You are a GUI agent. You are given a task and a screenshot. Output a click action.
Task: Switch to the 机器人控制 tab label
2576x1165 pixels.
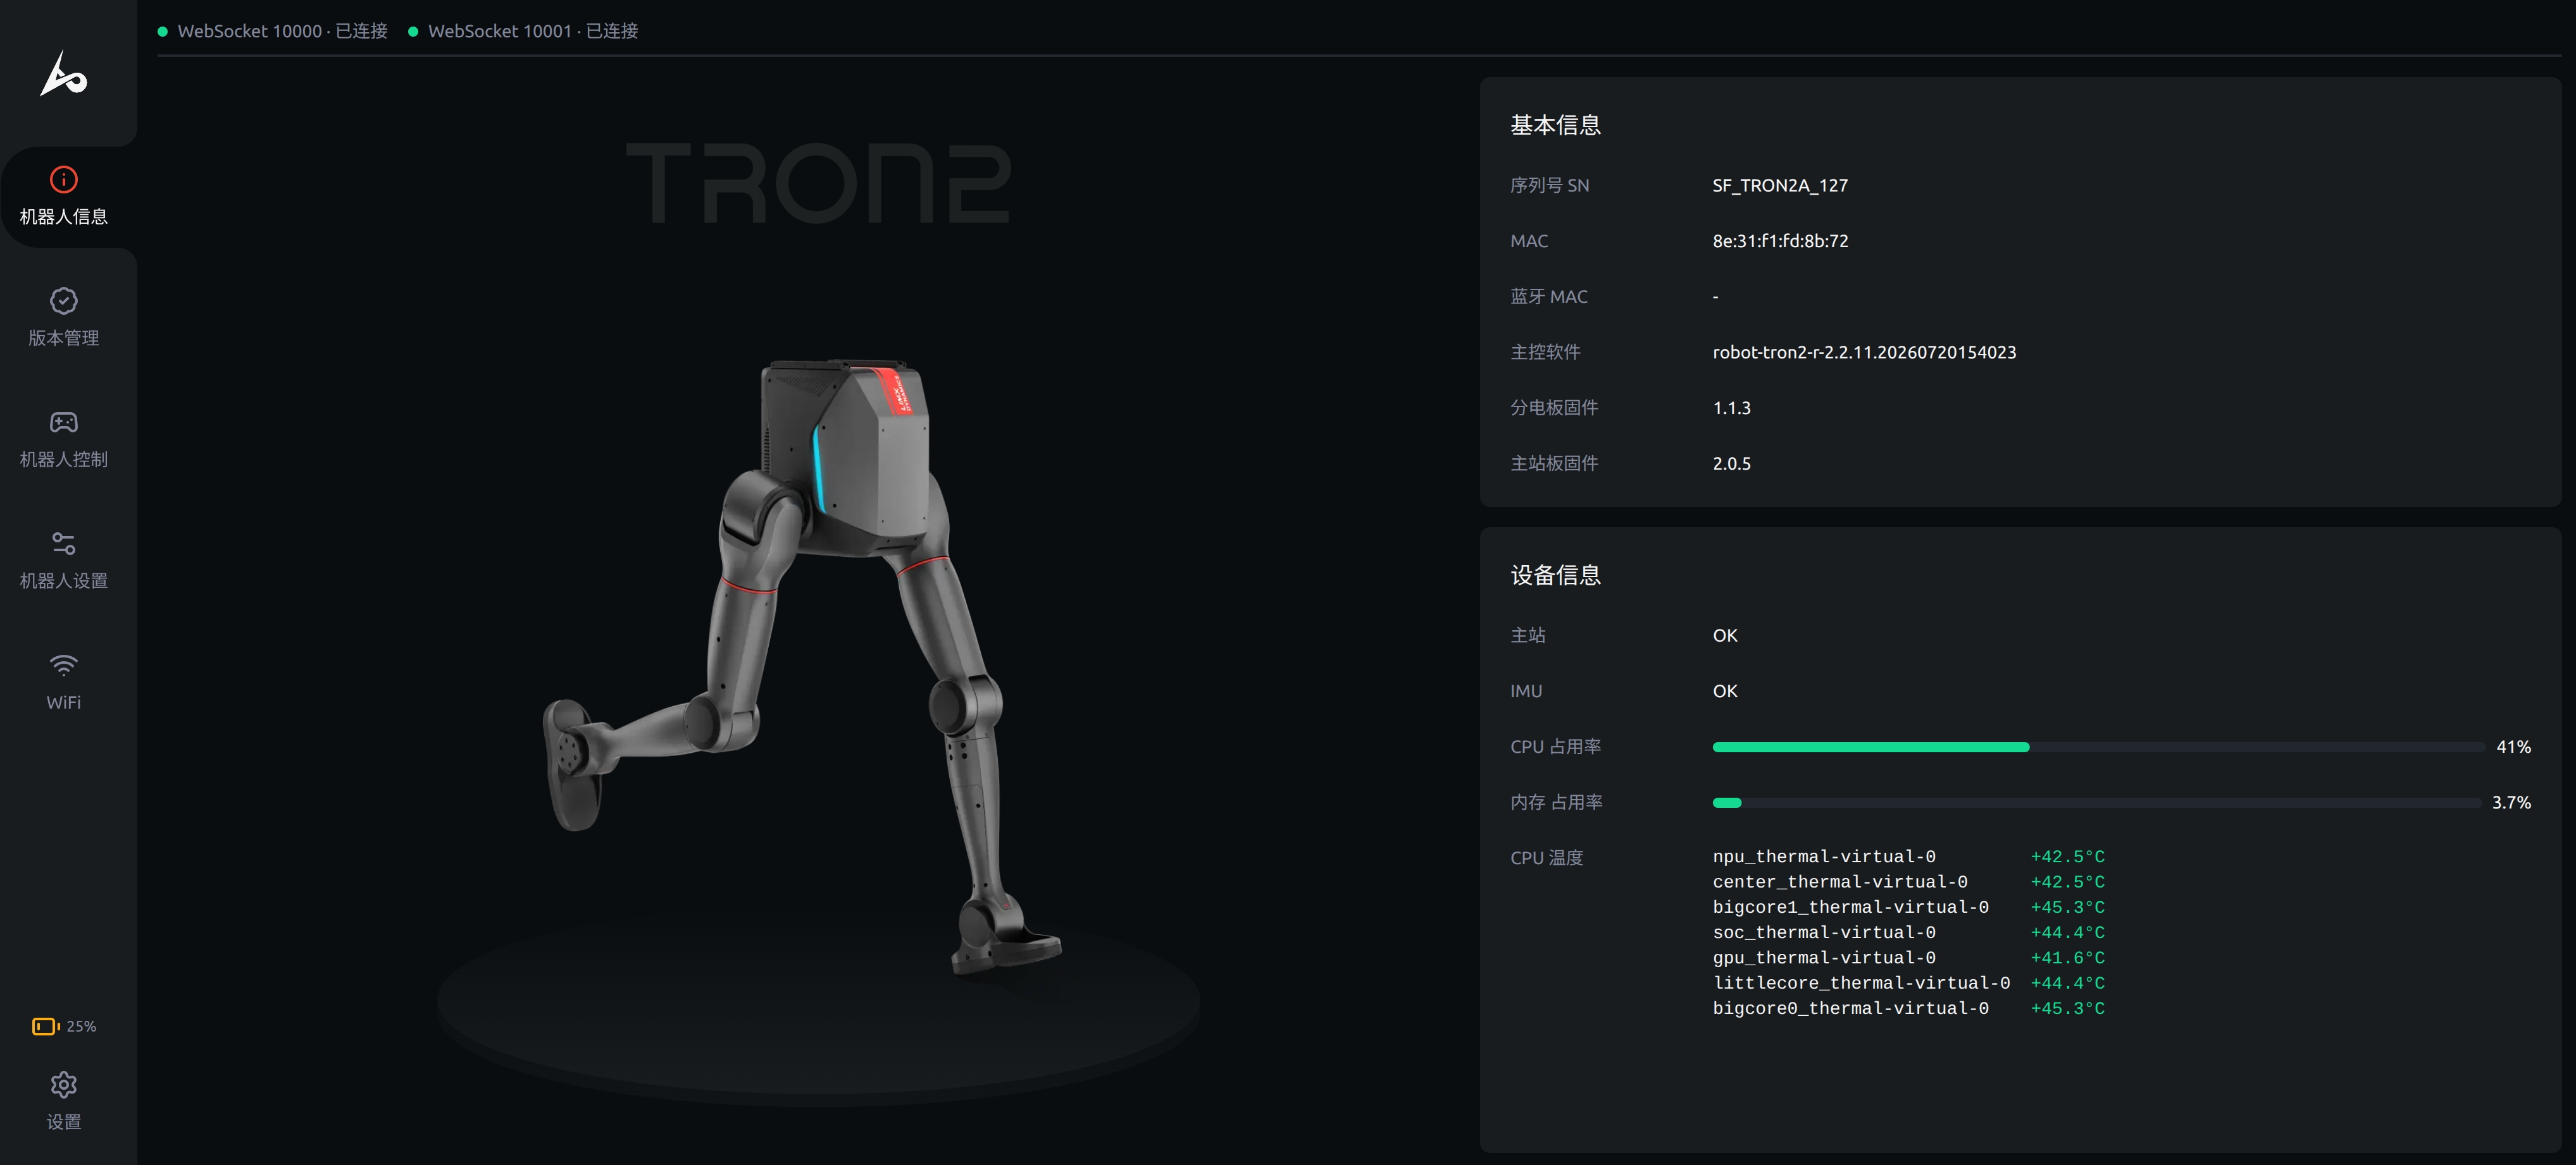(x=64, y=460)
